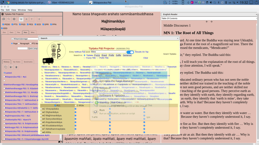Uncheck the DPR dictionary checkbox
The image size is (259, 145).
pyautogui.click(x=43, y=25)
